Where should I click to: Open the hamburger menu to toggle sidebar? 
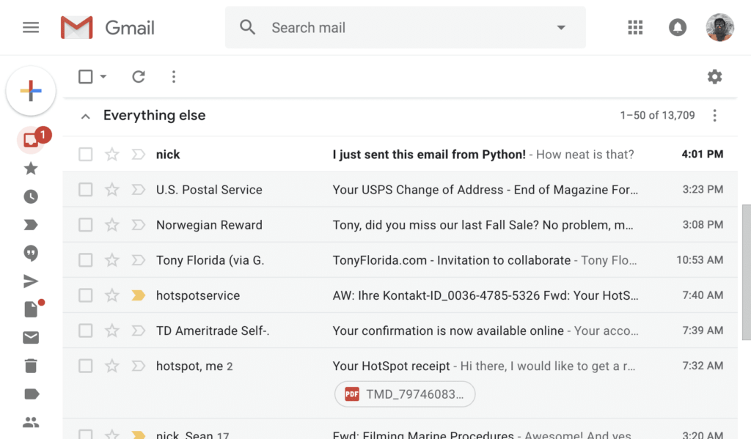tap(30, 27)
